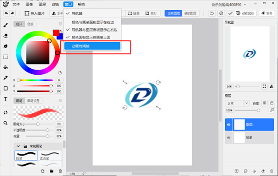Open color panel options menu
This screenshot has height=176, width=278.
60,24
